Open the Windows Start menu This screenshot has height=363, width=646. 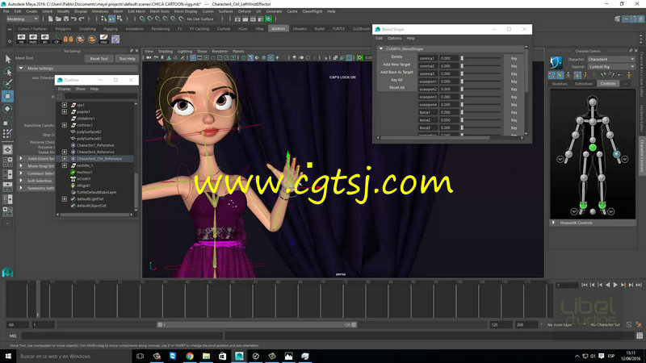click(x=8, y=356)
